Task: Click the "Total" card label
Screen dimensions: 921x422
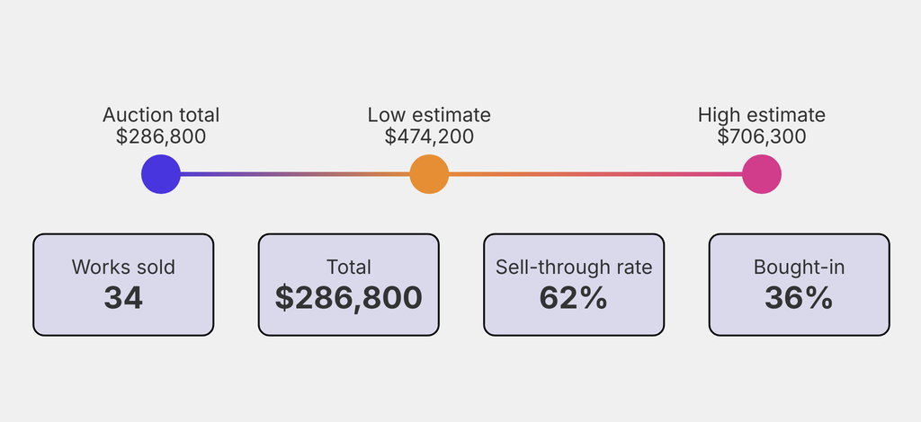Action: click(x=349, y=268)
